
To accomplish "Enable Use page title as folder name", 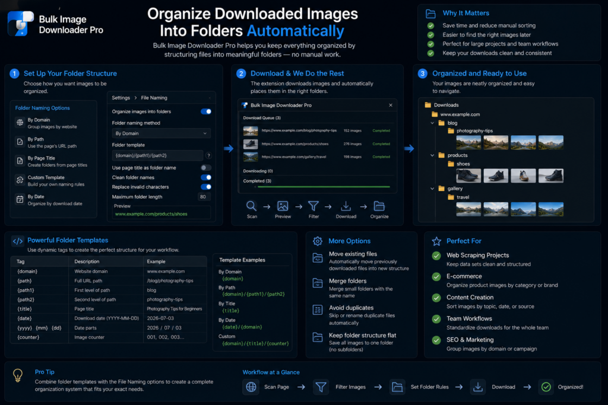I will pyautogui.click(x=206, y=168).
